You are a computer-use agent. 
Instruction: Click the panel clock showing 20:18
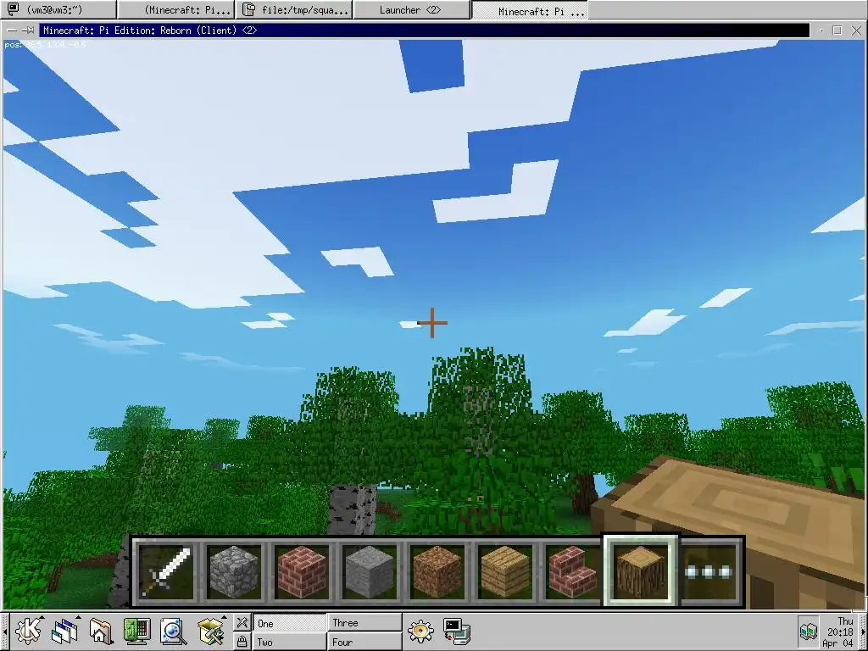840,632
